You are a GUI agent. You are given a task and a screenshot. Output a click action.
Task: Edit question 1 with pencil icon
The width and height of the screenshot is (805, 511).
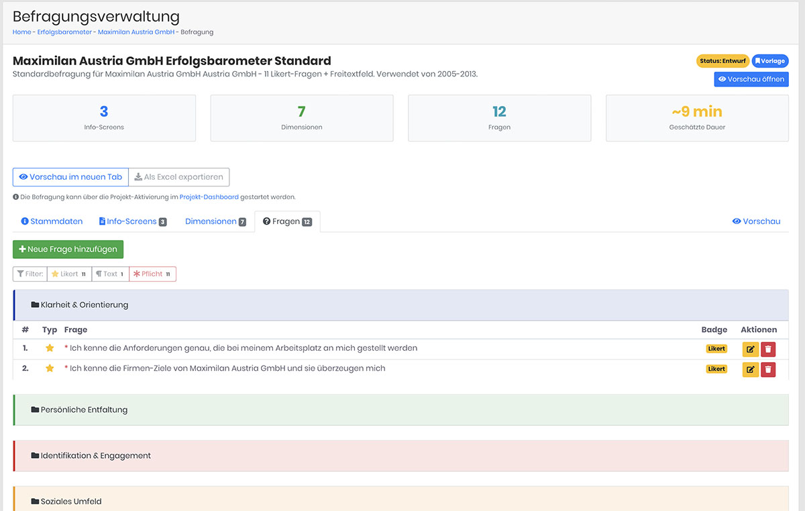750,349
